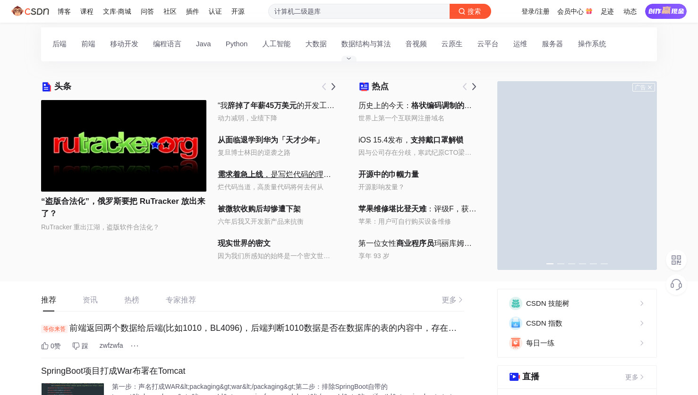Select Python category

coord(237,44)
